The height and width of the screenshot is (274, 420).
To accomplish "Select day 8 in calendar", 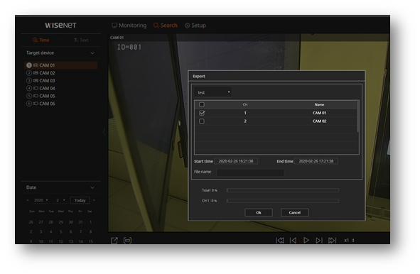I will [x=90, y=231].
